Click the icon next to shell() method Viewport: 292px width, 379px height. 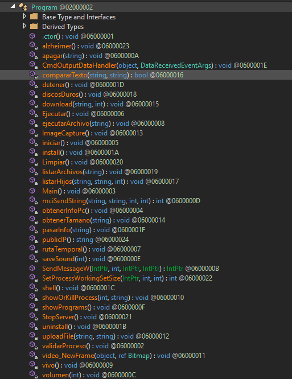click(34, 287)
